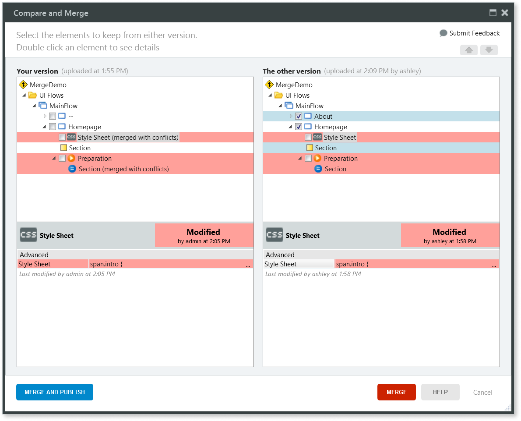The width and height of the screenshot is (521, 421).
Task: Click the span.intro Style Sheet value field
Action: (x=171, y=264)
